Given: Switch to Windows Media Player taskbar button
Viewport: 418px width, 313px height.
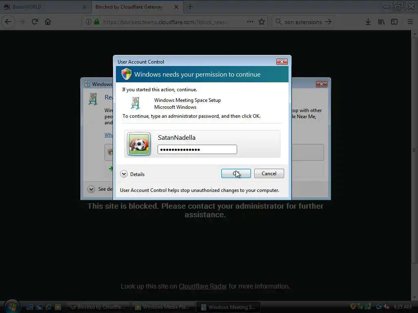Looking at the screenshot, I should [x=163, y=307].
